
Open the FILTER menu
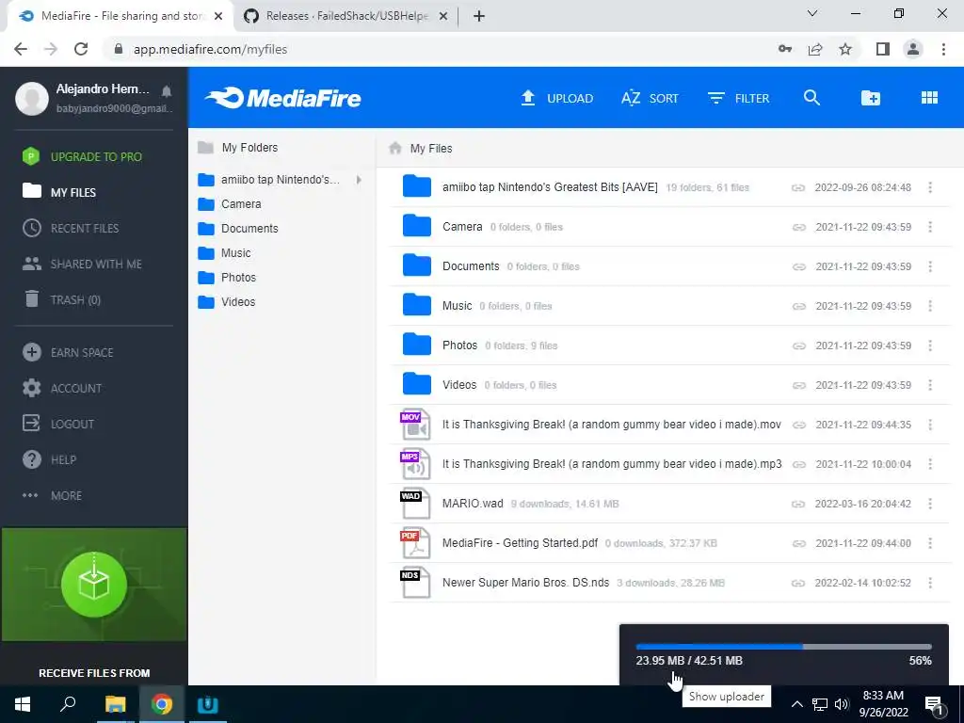point(738,98)
